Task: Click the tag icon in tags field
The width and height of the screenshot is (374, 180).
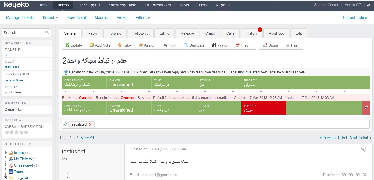Action: [65, 124]
